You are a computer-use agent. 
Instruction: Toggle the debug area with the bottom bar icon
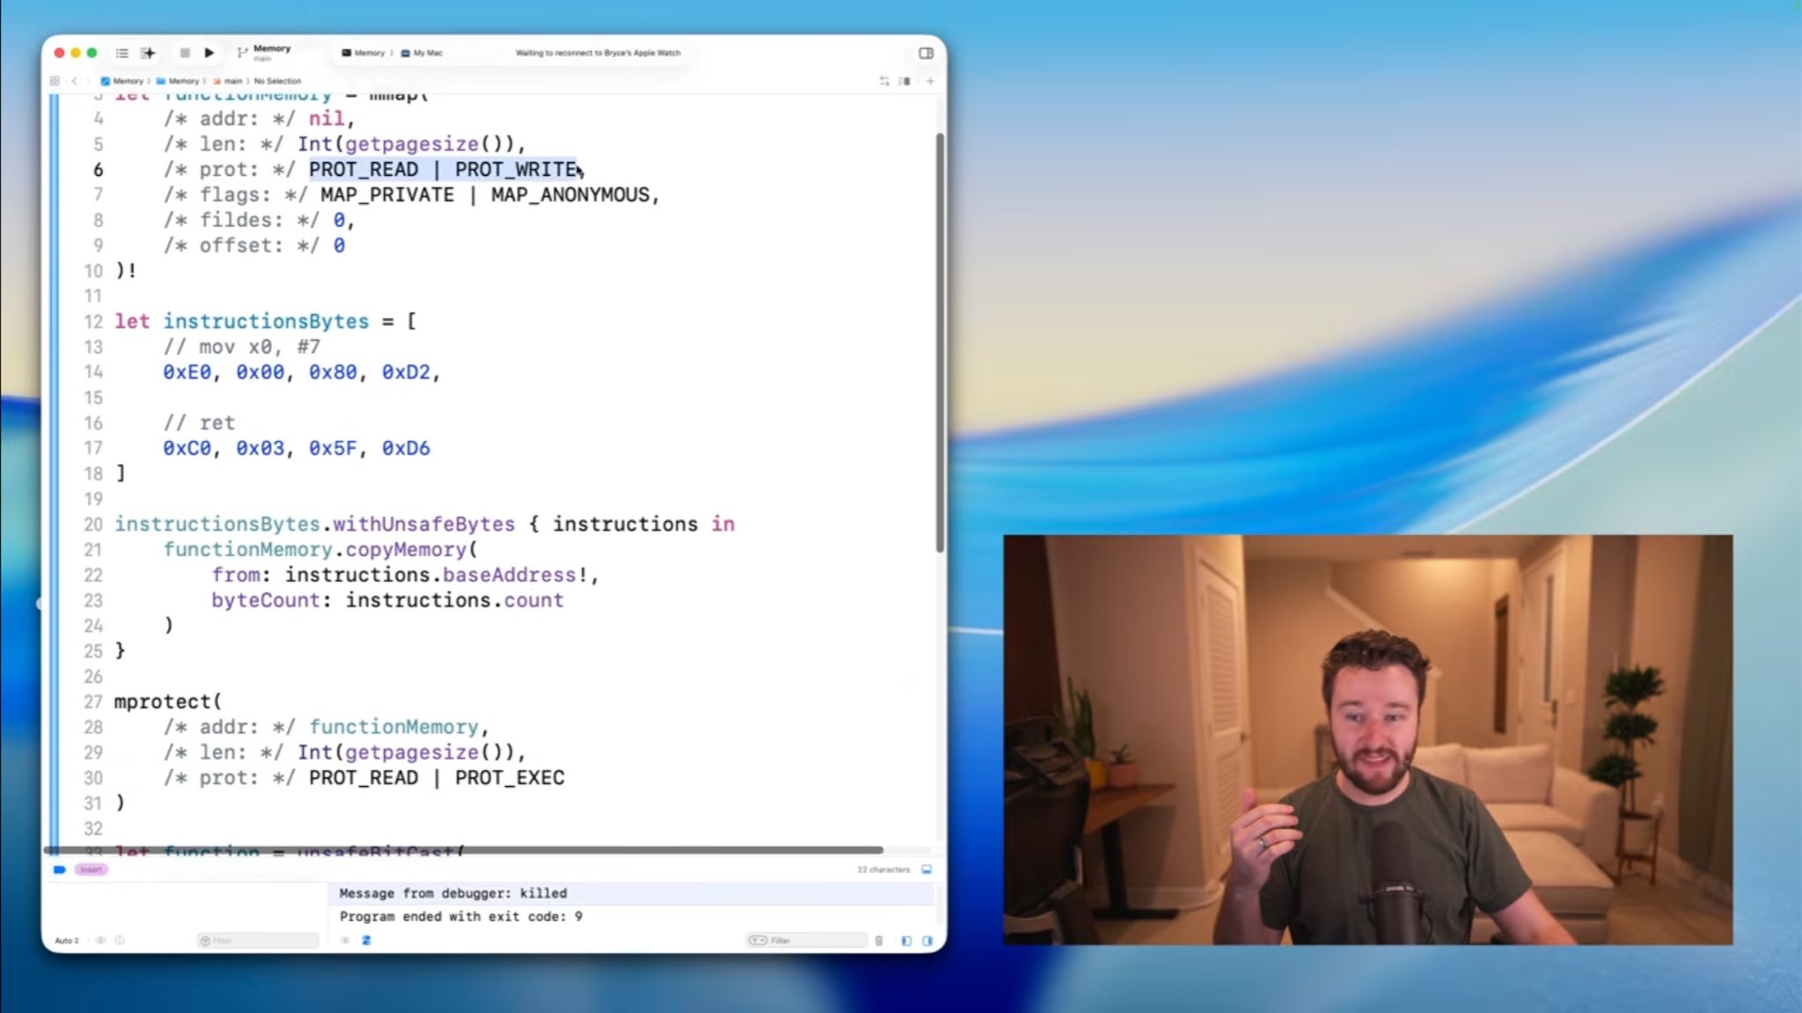(x=927, y=870)
